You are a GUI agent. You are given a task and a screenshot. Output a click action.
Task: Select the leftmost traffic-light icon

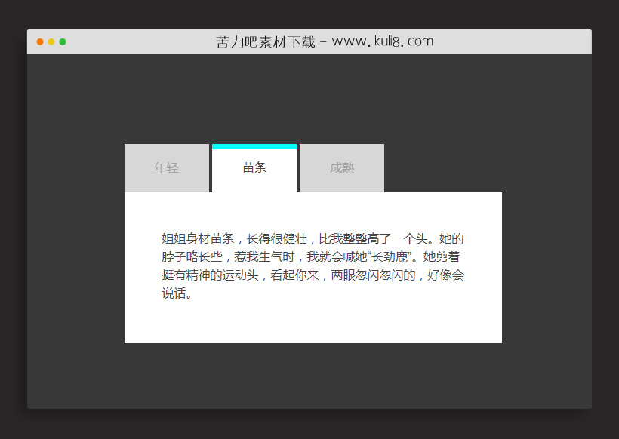coord(39,41)
